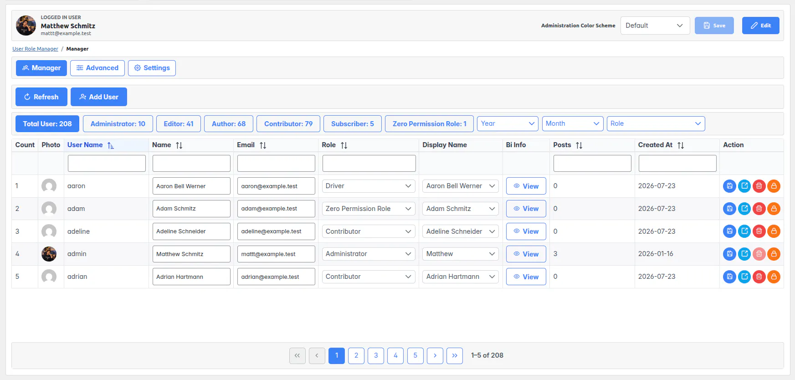
Task: View Bi Info for adeline
Action: pos(526,231)
